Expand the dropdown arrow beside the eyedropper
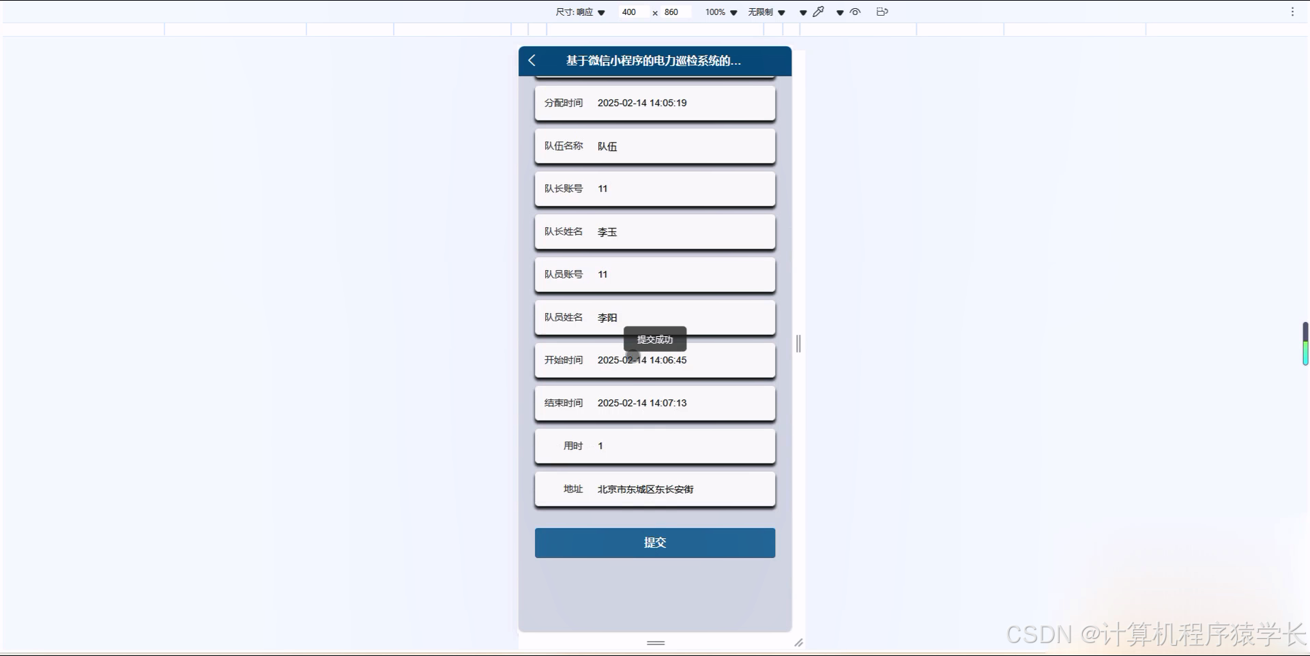Viewport: 1310px width, 656px height. tap(803, 12)
